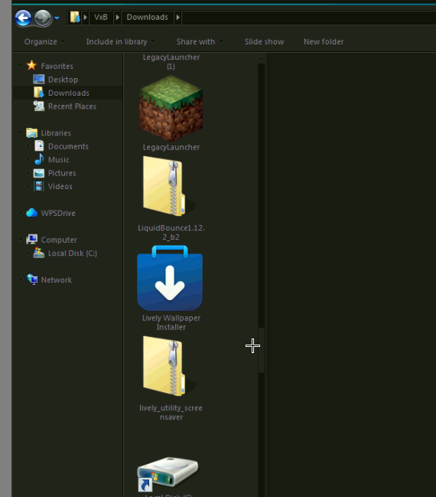Open recent pages dropdown next to Forward

[x=57, y=18]
